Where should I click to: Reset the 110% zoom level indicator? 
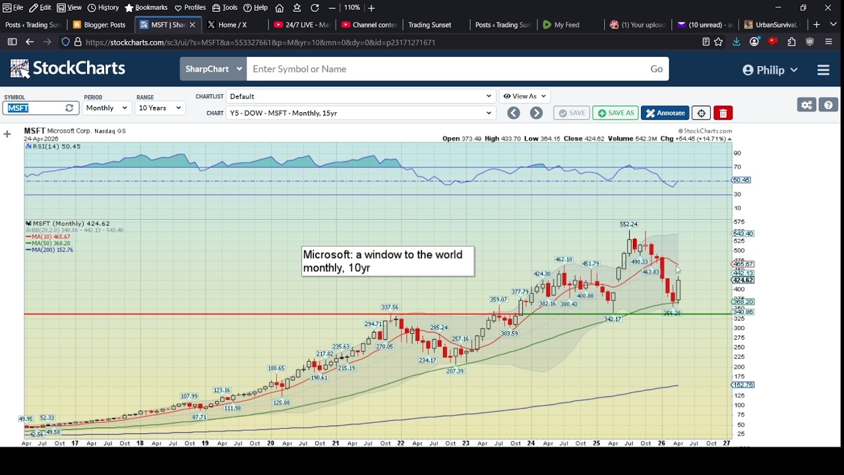pyautogui.click(x=351, y=8)
